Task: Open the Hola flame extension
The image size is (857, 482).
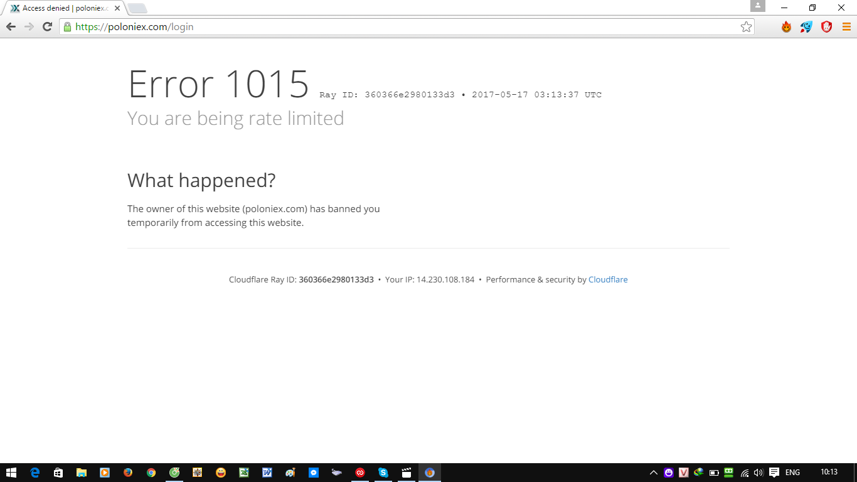Action: [786, 27]
